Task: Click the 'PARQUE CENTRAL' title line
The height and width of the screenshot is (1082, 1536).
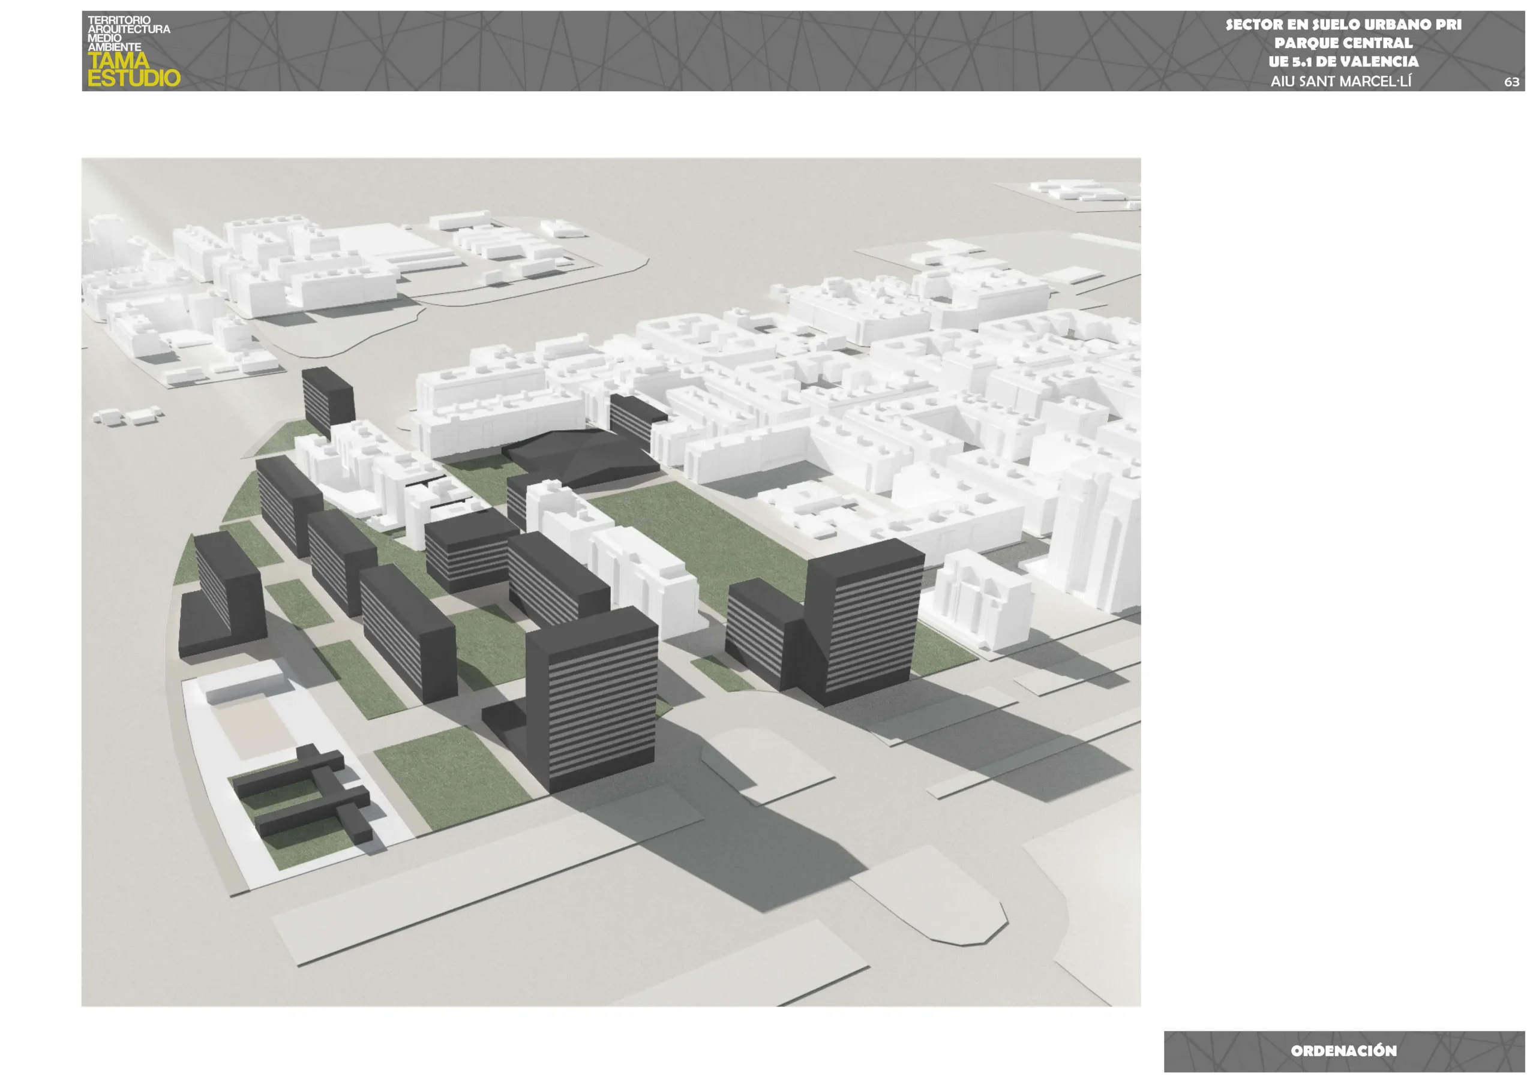Action: click(1343, 43)
